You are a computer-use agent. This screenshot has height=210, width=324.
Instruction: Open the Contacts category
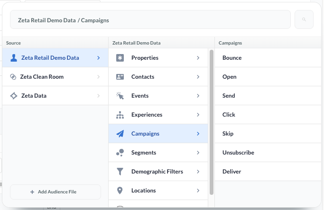tap(158, 77)
